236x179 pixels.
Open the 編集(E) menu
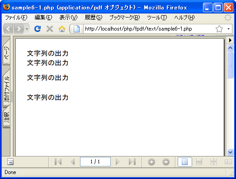pos(43,18)
